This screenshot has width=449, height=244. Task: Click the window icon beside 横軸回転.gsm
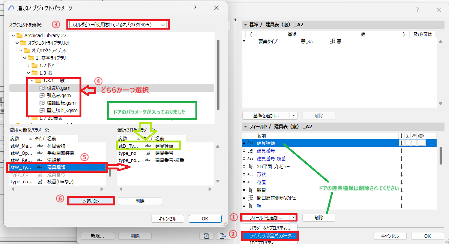pos(42,103)
